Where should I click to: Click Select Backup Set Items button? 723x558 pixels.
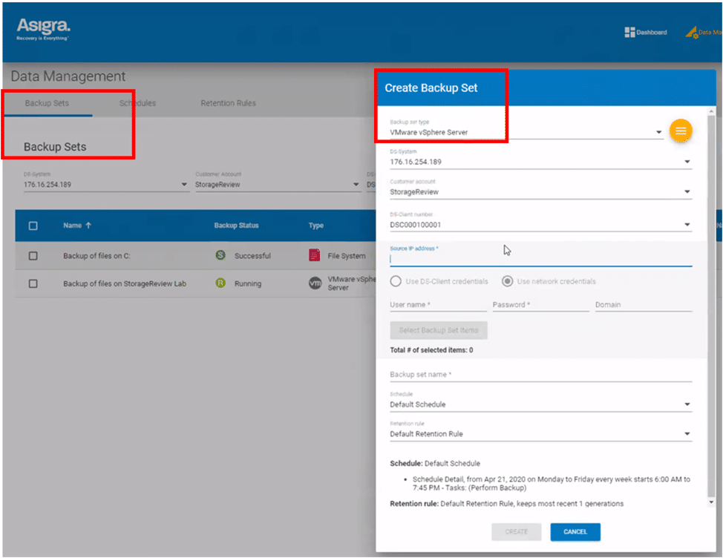[x=439, y=330]
